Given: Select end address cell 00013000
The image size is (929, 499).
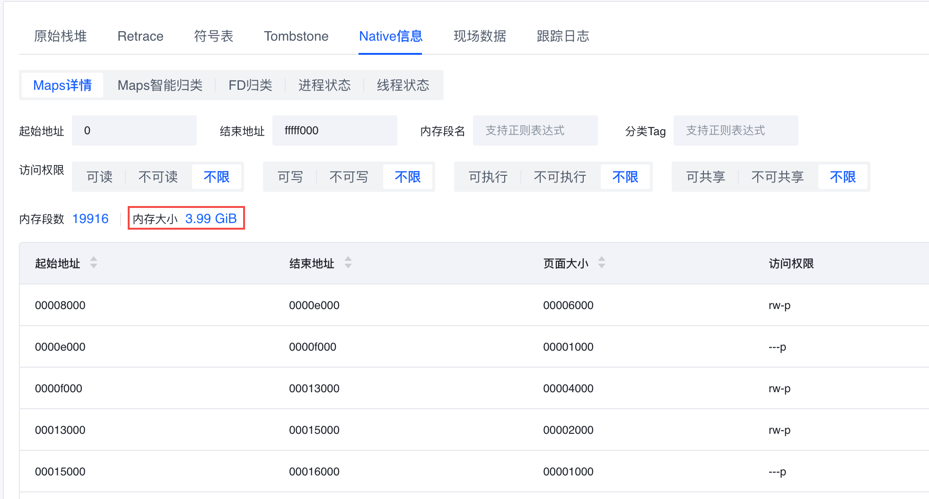Looking at the screenshot, I should [x=314, y=388].
